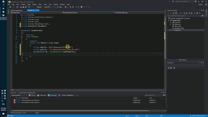The width and height of the screenshot is (208, 117).
Task: Toggle pin on the Program.cs tab
Action: tap(36, 10)
